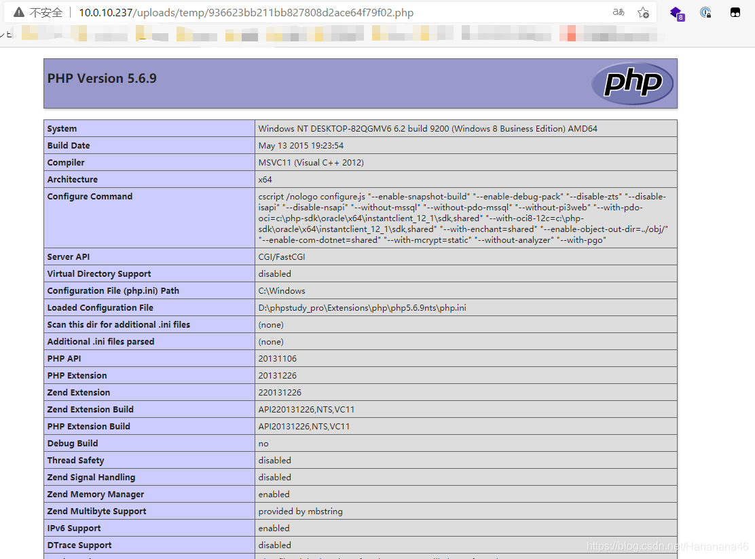
Task: Click the '220131226' Zend Extension value
Action: click(x=280, y=393)
